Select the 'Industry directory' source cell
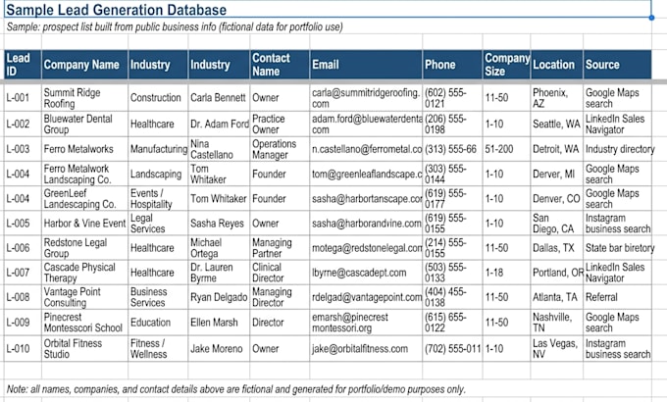 point(617,149)
